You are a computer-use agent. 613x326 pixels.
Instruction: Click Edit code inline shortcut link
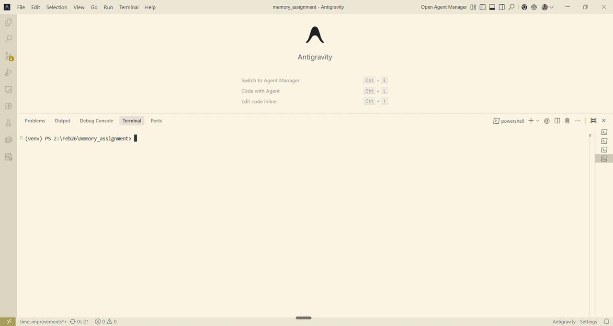pos(259,102)
